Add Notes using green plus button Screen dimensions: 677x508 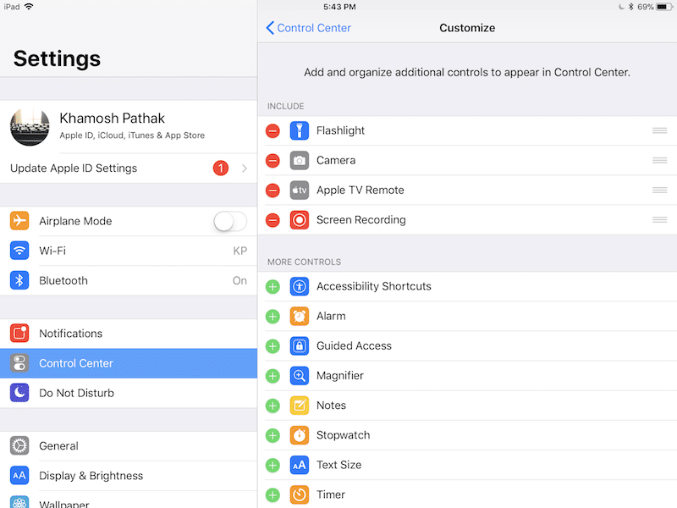(x=272, y=406)
